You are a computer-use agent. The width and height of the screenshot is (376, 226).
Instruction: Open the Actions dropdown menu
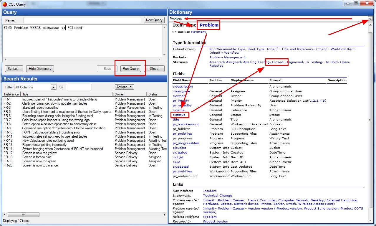click(x=124, y=87)
